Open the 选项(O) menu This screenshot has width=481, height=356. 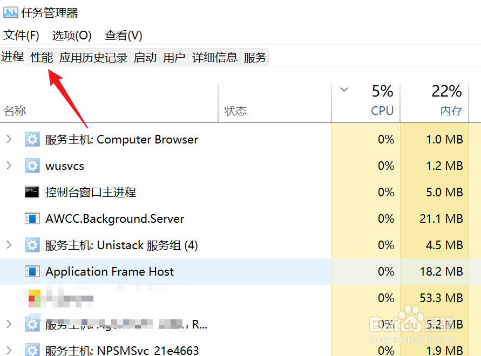pos(72,36)
